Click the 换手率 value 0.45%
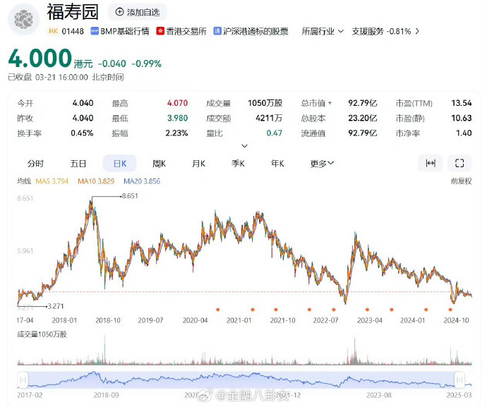Screen dimensions: 487x407 (82, 133)
